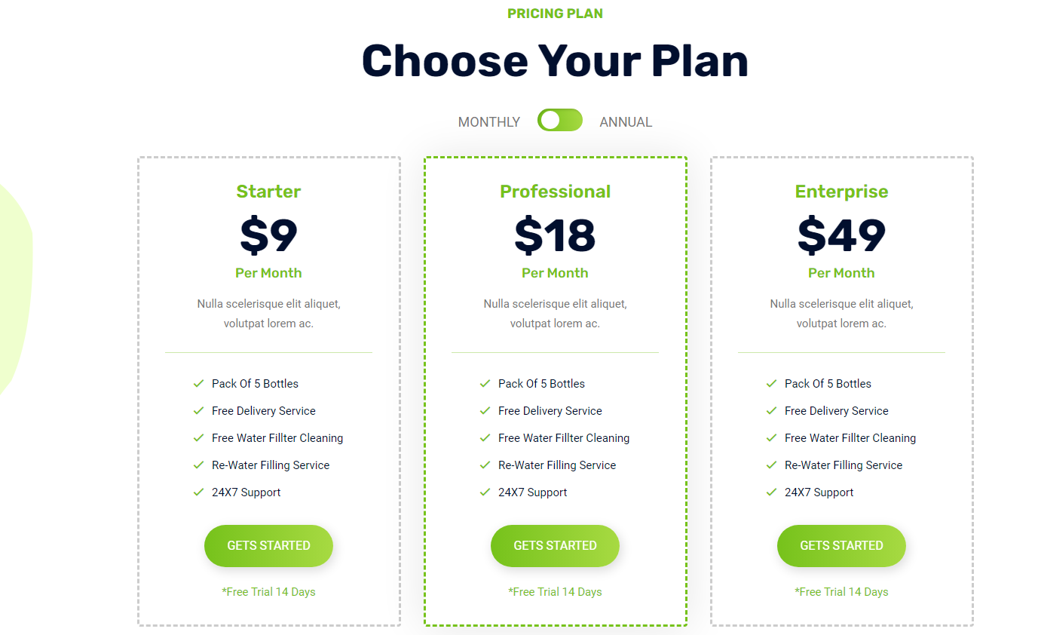Click Free Trial 14 Days under Enterprise
1038x635 pixels.
[x=841, y=592]
